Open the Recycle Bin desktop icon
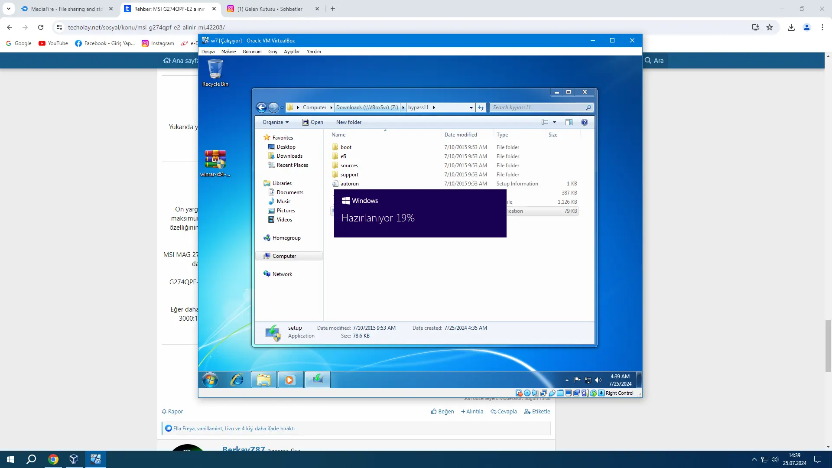Image resolution: width=832 pixels, height=468 pixels. click(x=215, y=73)
